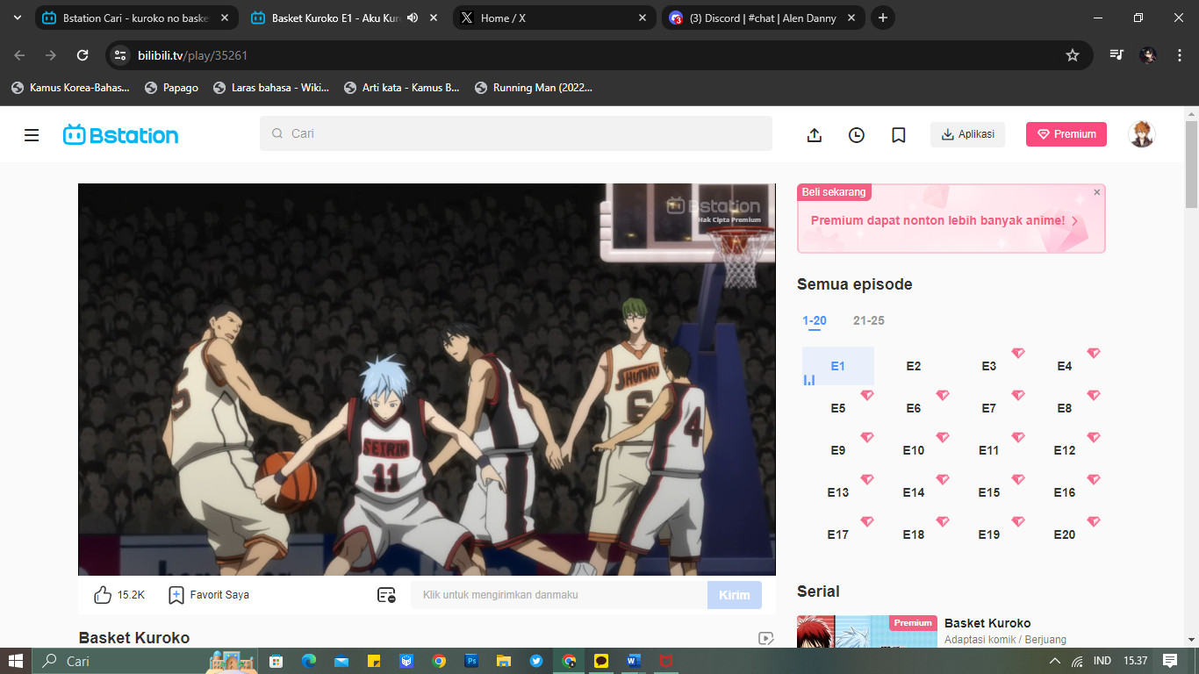Reload the page
This screenshot has width=1199, height=674.
[83, 55]
